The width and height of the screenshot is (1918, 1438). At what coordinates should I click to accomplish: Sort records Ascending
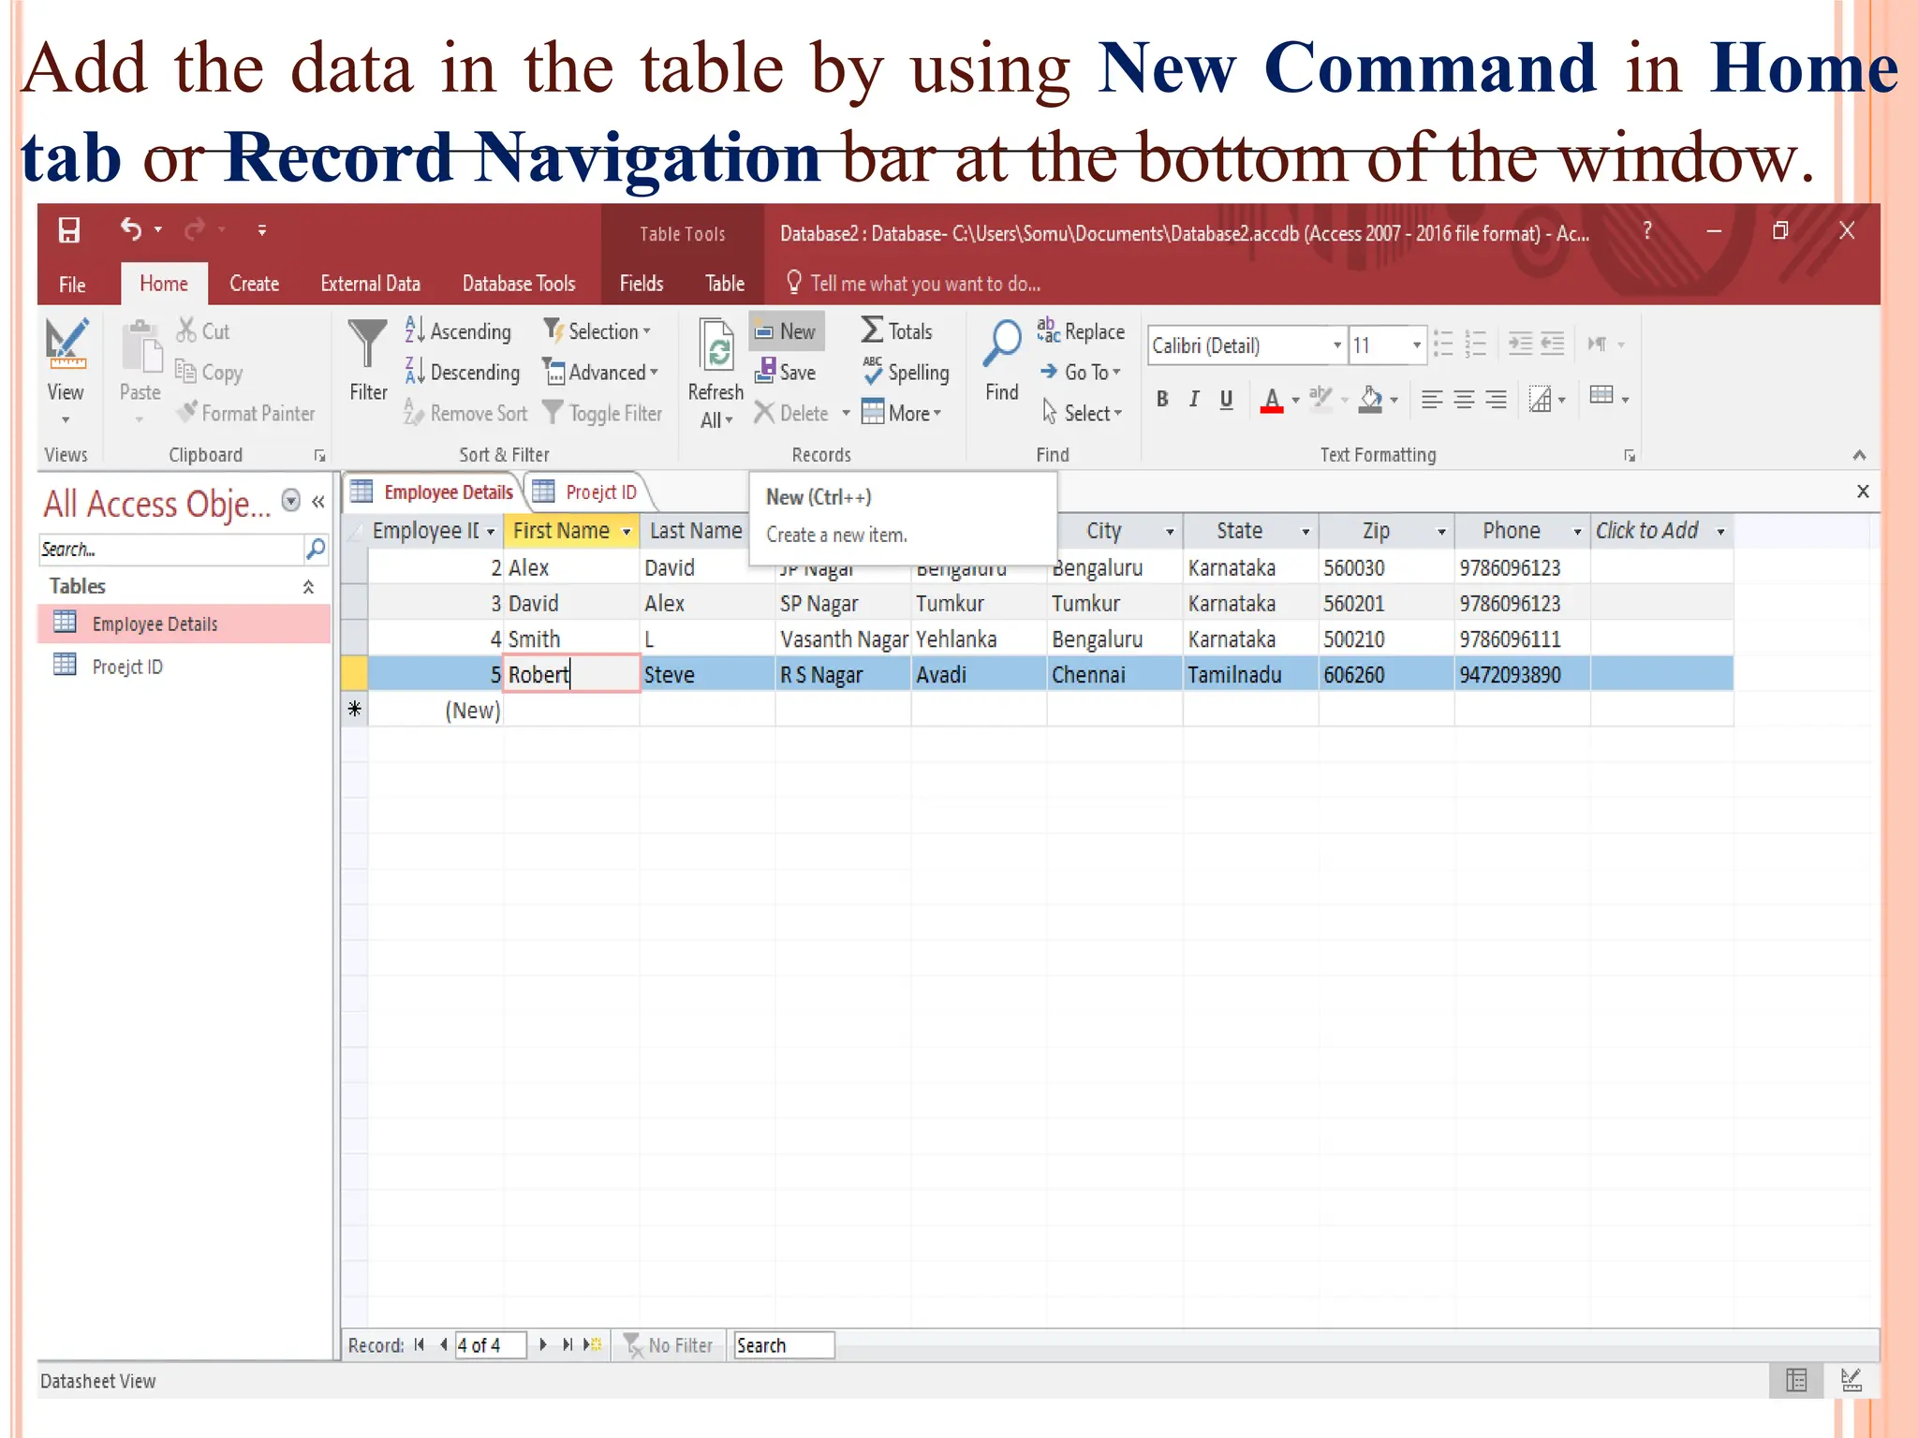458,330
